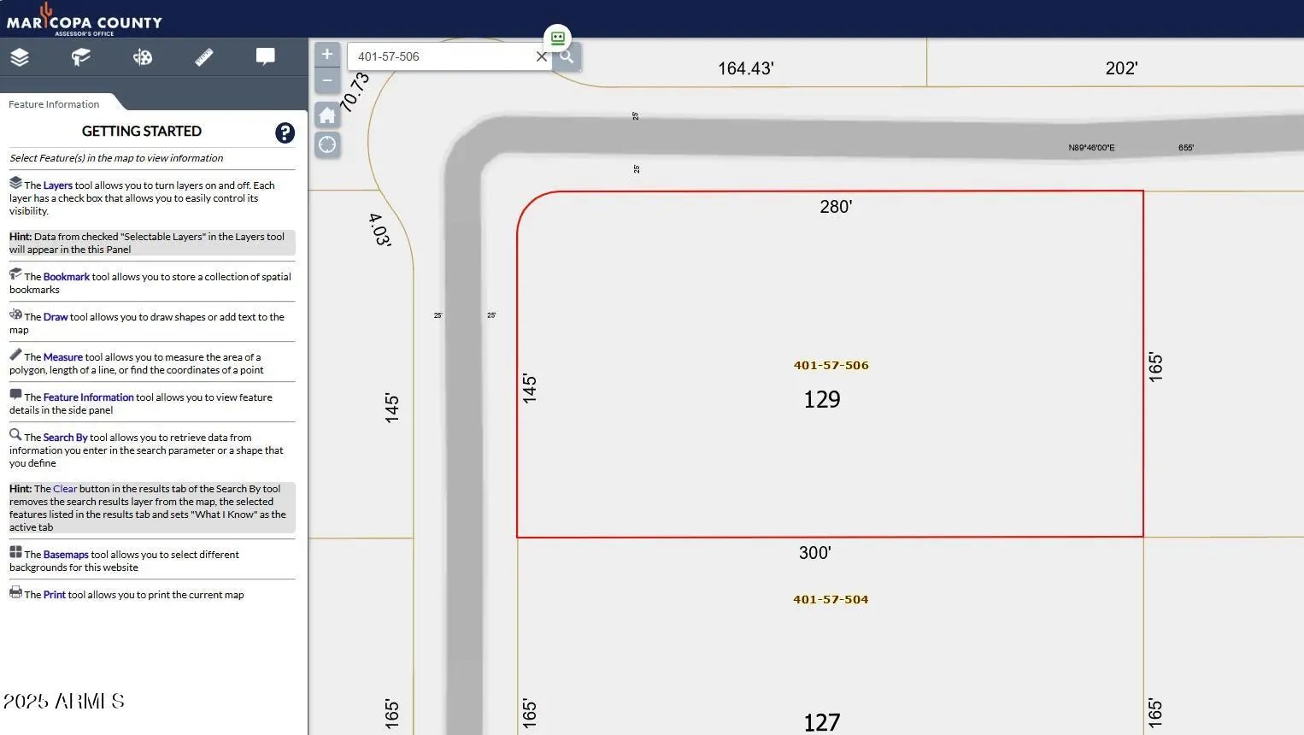Select the Draw palette tool icon
The width and height of the screenshot is (1304, 735).
coord(143,57)
